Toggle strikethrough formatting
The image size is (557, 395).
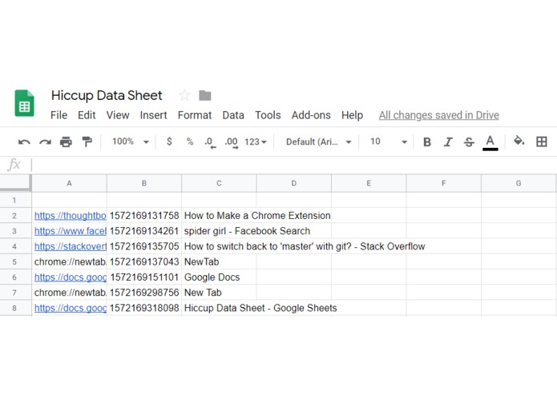pos(469,142)
